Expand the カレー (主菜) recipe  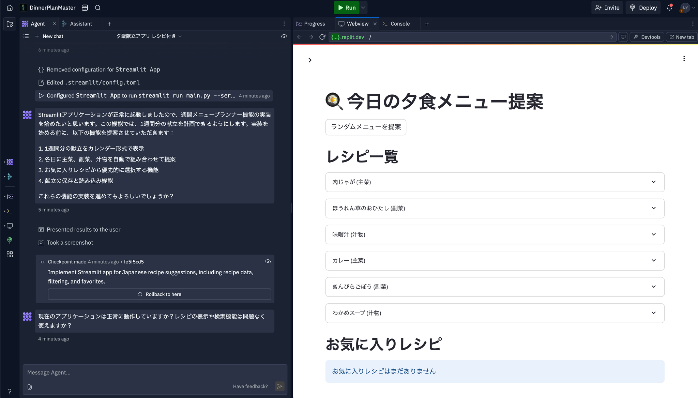tap(495, 261)
